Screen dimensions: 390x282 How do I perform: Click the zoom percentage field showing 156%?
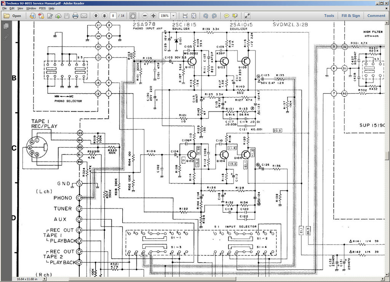[165, 16]
